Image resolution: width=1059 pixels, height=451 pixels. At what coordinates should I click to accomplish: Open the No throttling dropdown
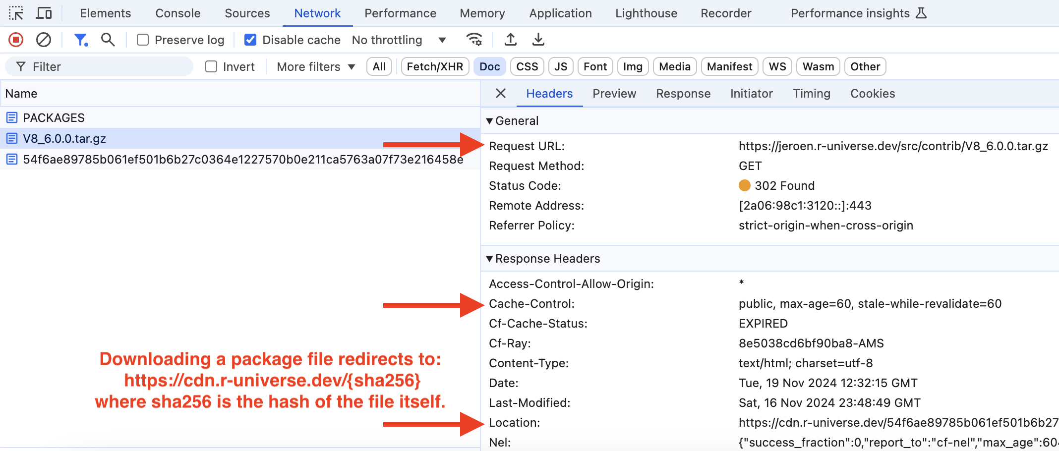[x=399, y=40]
